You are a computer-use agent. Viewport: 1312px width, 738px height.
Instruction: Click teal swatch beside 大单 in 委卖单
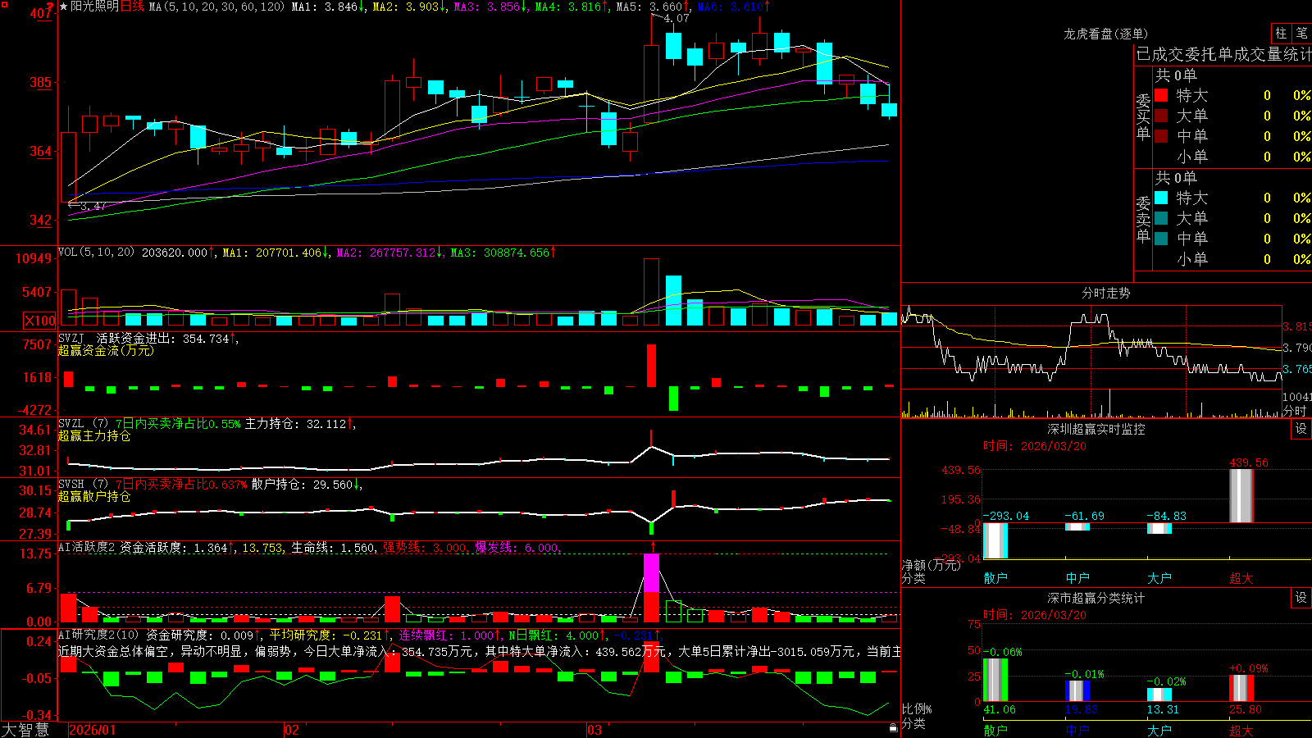1161,218
